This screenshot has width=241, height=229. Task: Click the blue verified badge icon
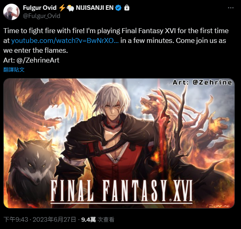pos(118,8)
